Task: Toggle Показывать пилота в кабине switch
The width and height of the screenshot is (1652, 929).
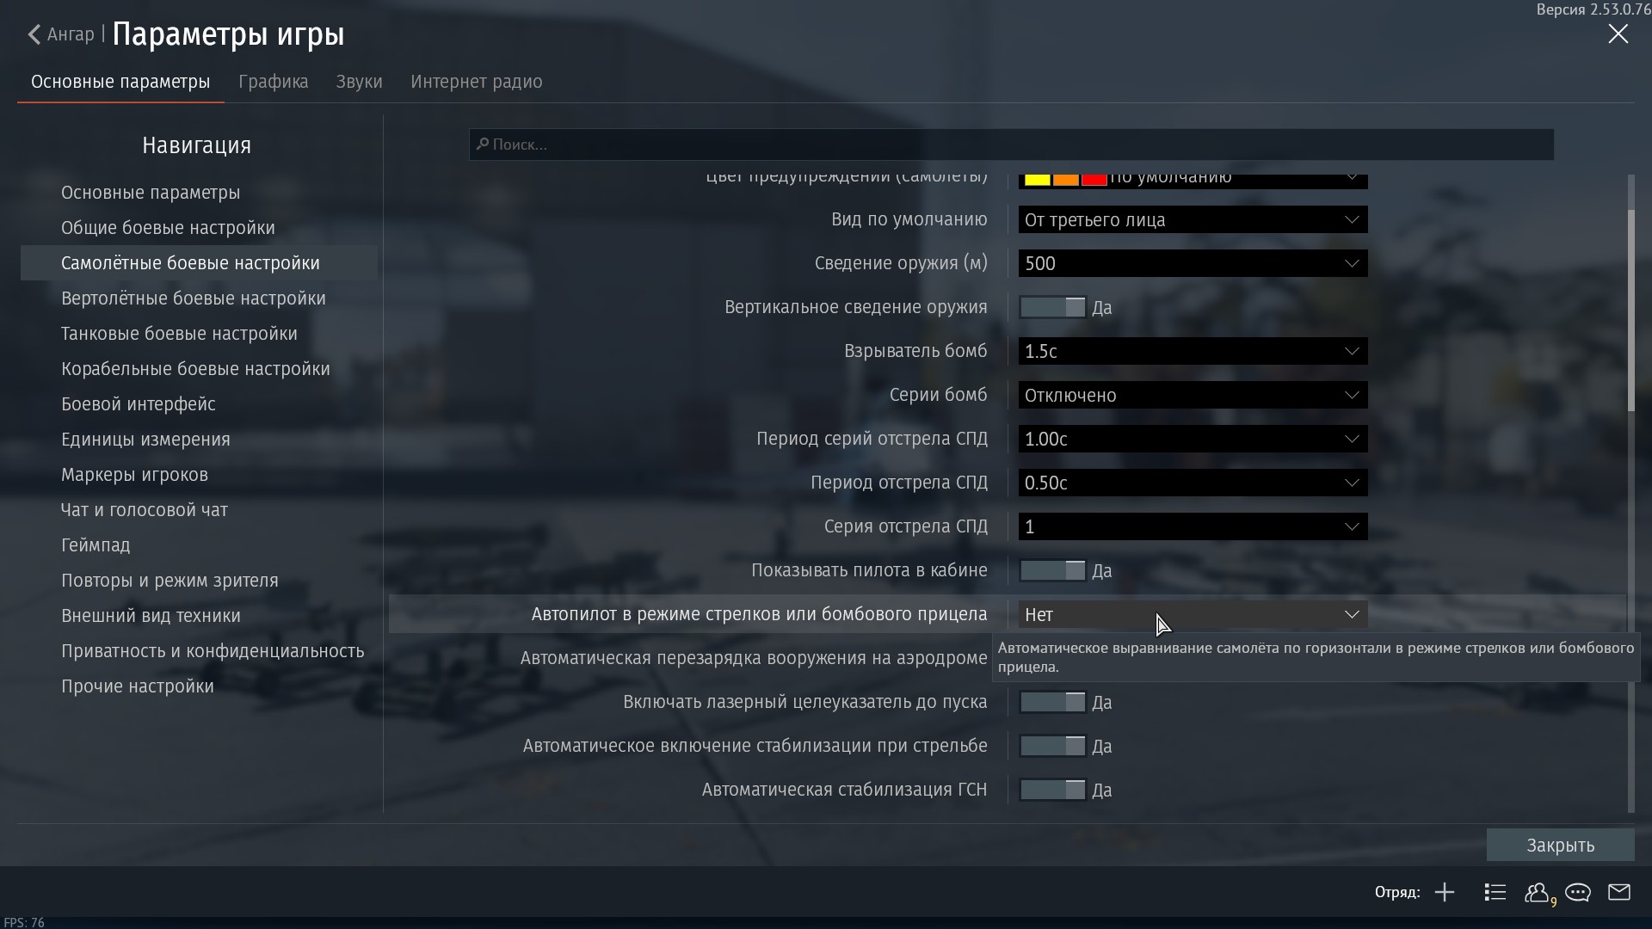Action: click(x=1052, y=570)
